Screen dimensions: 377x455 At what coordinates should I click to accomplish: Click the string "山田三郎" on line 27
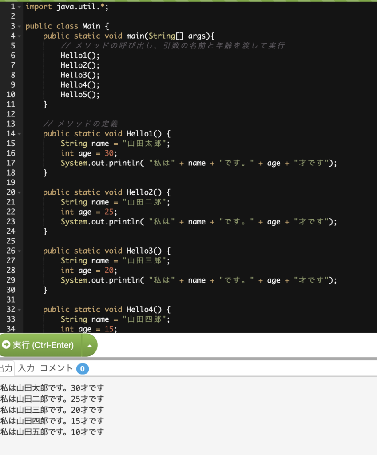(x=144, y=260)
